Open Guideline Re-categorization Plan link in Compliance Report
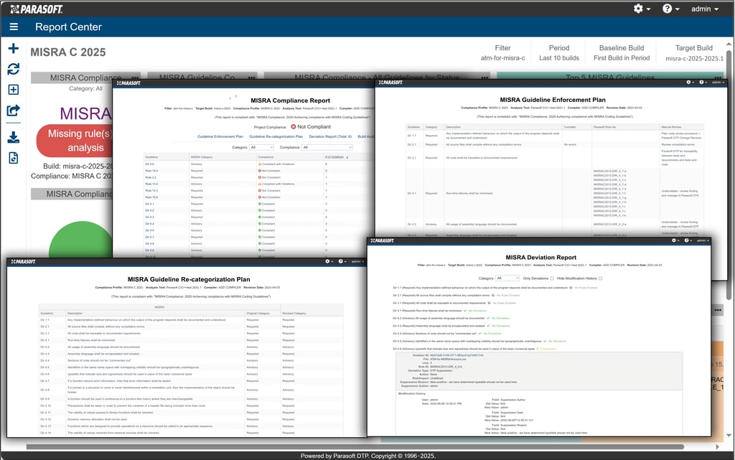Screen dimensions: 735x460 coord(276,136)
